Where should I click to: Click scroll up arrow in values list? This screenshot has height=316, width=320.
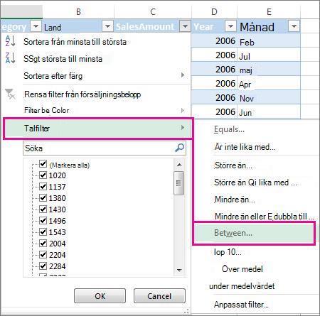(x=179, y=165)
